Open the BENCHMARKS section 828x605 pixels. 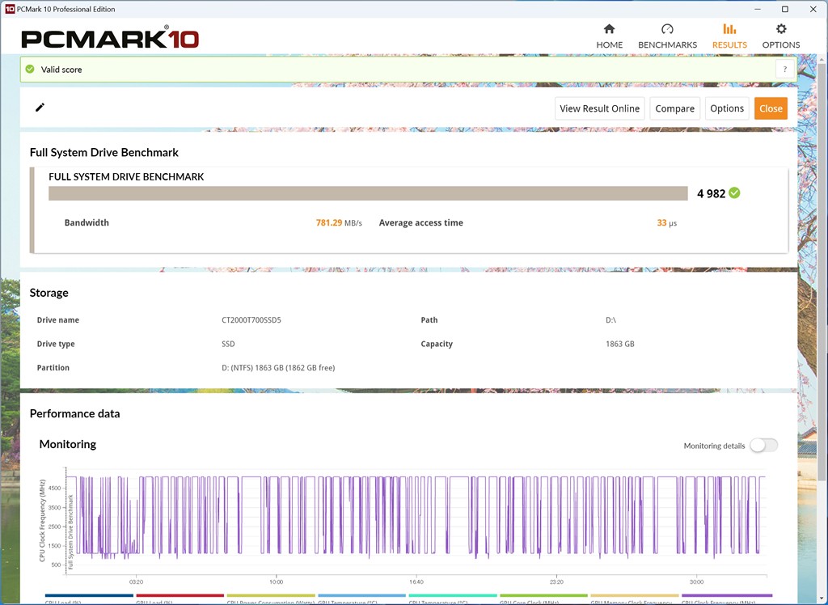(667, 36)
